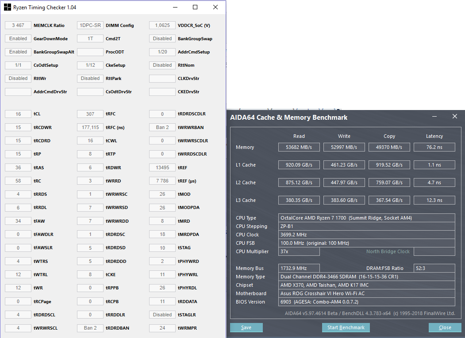
Task: Select the tREF value 13495 field
Action: pyautogui.click(x=162, y=167)
